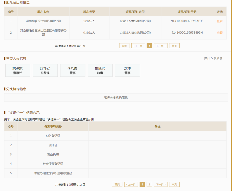
Task: Click shareholder table 上一页 button
Action: pos(138,46)
